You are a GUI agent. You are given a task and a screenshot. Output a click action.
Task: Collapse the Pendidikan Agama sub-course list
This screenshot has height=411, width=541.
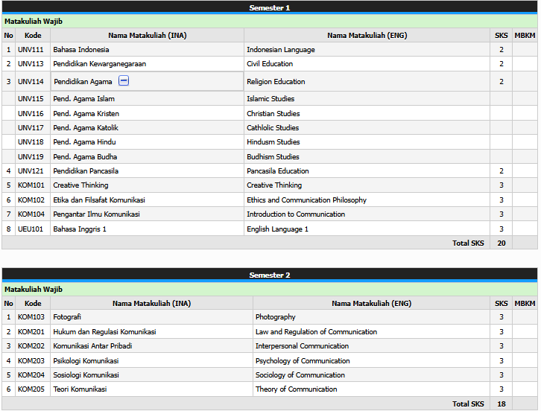pos(124,81)
